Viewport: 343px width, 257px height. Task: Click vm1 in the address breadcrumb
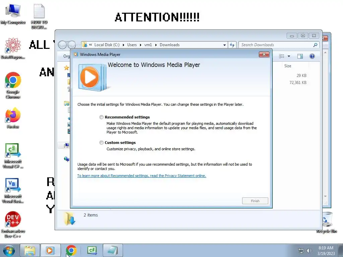[x=148, y=45]
